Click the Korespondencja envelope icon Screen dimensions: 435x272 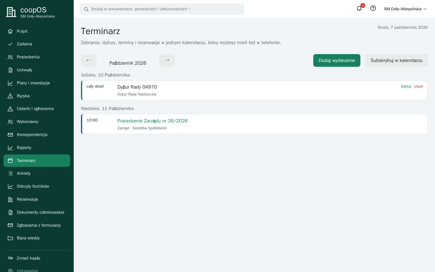10,135
